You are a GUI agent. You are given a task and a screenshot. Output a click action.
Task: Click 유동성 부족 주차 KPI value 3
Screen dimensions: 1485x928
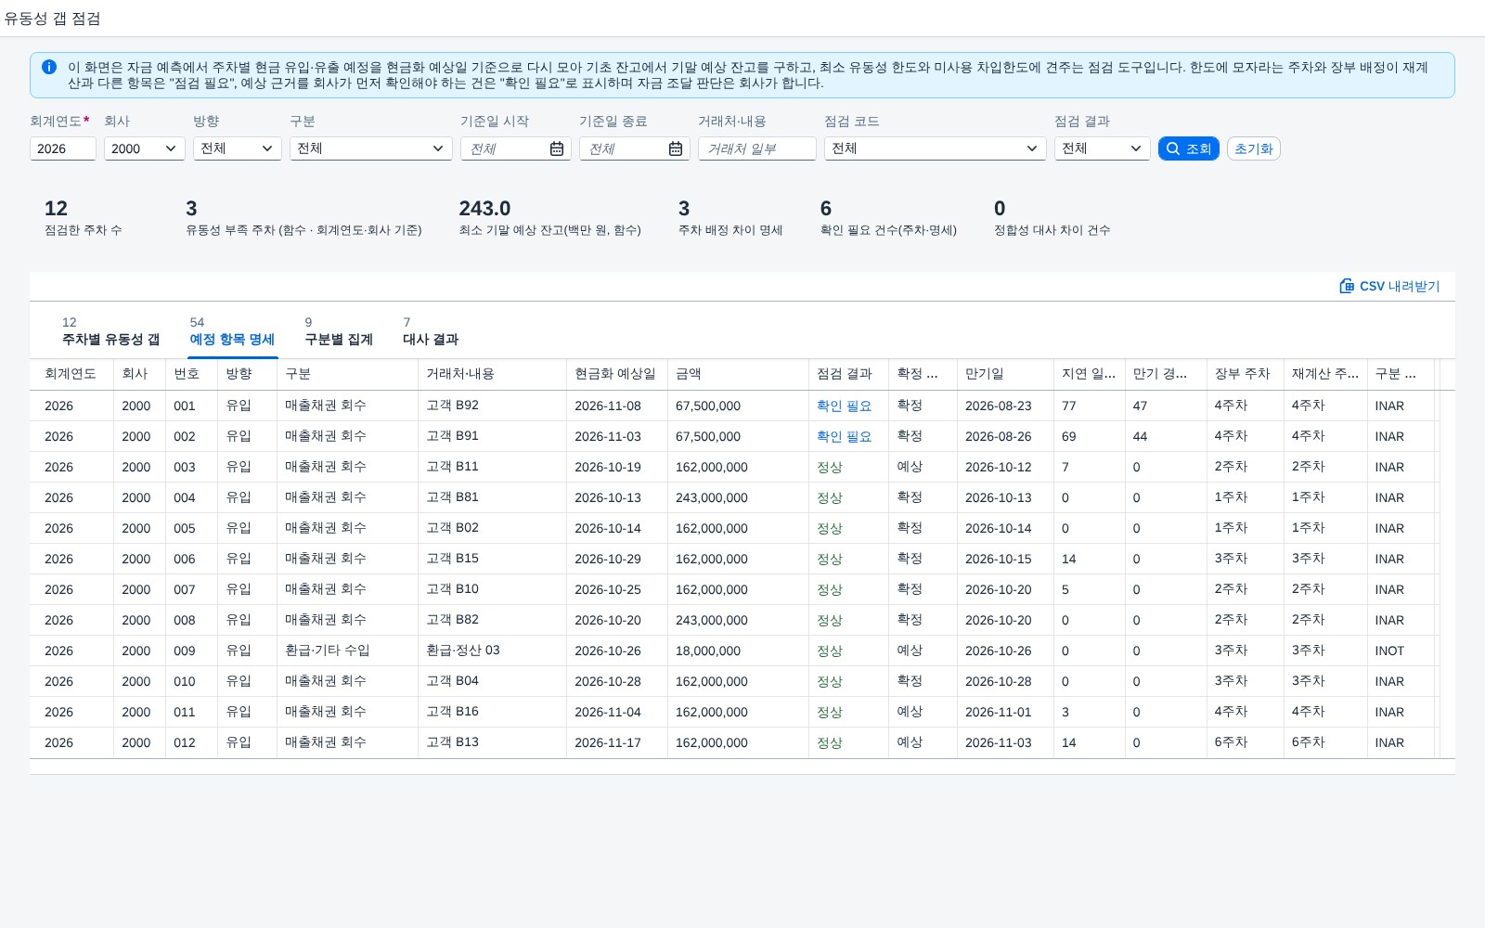[191, 209]
